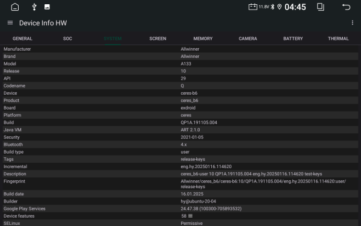Screen dimensions: 361x226
Task: Tap the Java VM value ART 2.1.0
Action: [190, 130]
